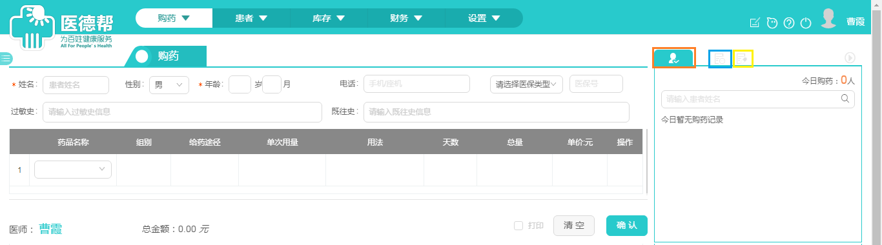The height and width of the screenshot is (245, 882).
Task: Click search magnifier in patient search box
Action: [845, 99]
